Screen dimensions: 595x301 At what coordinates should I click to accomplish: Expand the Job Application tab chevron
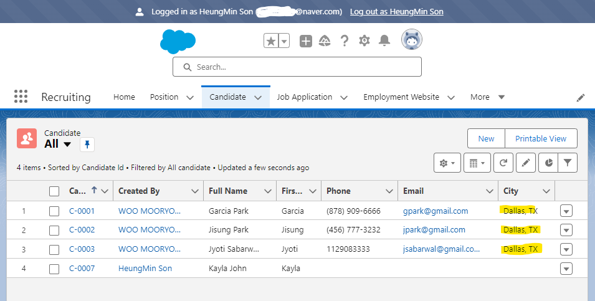(344, 98)
